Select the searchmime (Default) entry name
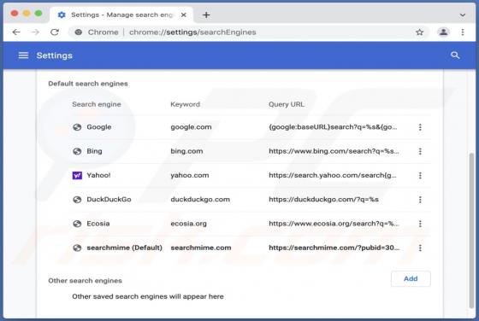The image size is (479, 321). coord(124,248)
